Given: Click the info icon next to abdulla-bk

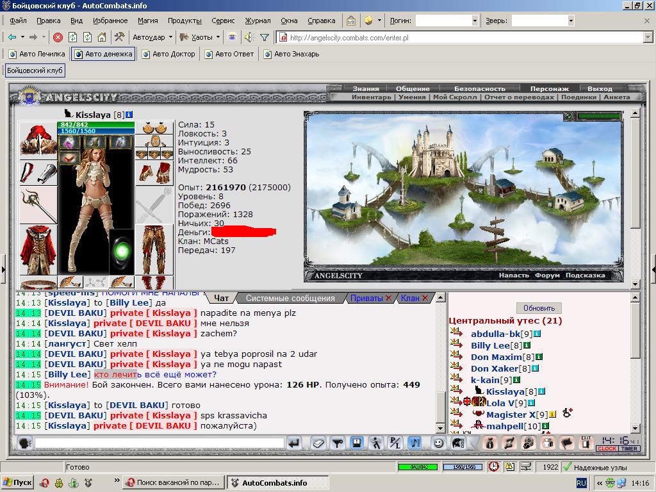Looking at the screenshot, I should point(537,334).
